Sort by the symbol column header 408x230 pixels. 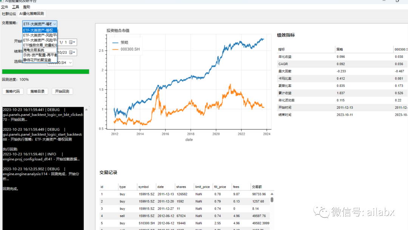click(147, 187)
